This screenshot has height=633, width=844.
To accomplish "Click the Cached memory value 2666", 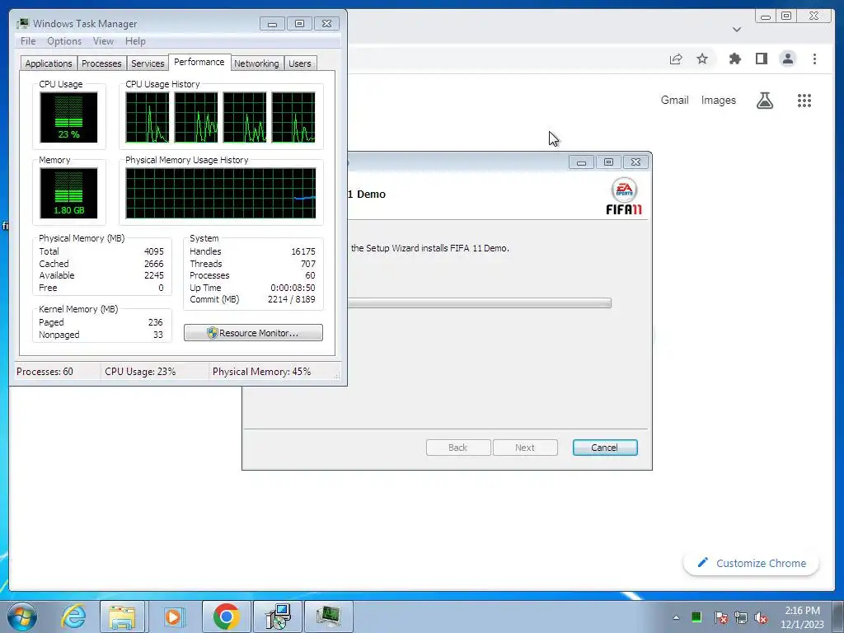I will (x=154, y=264).
